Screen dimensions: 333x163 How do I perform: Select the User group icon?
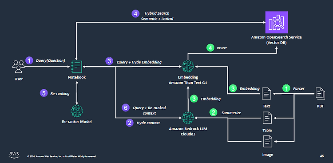click(x=19, y=67)
